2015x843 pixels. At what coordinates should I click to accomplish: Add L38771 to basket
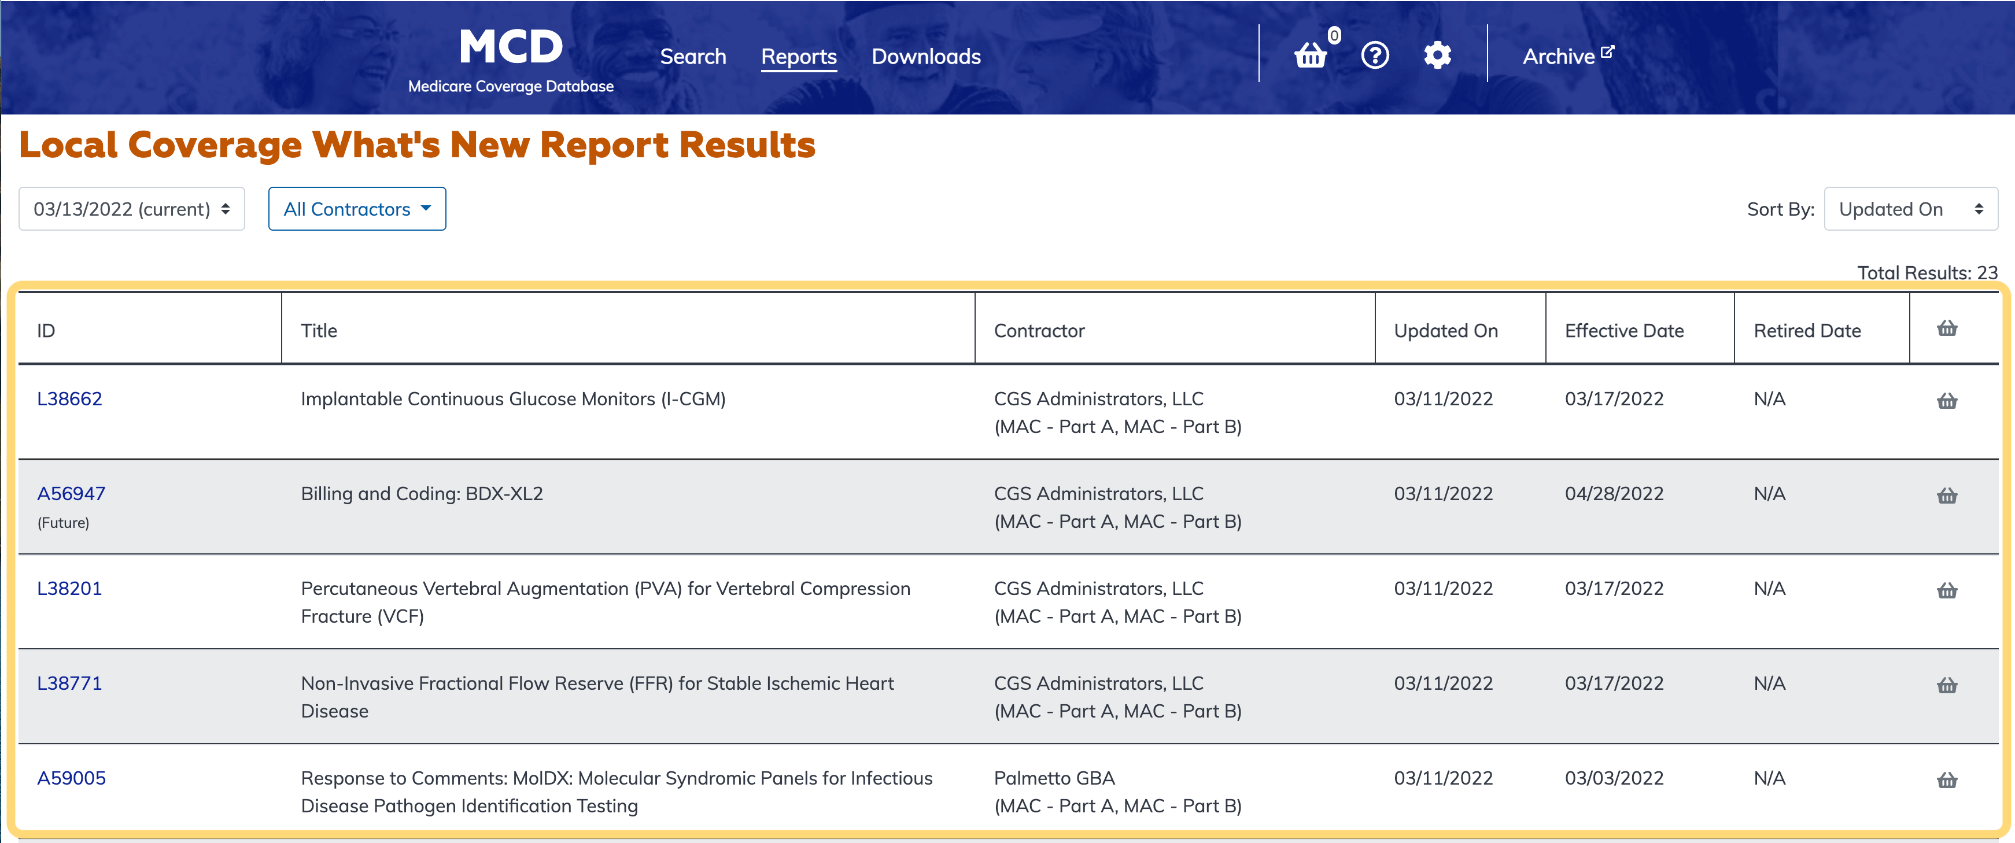(1946, 685)
